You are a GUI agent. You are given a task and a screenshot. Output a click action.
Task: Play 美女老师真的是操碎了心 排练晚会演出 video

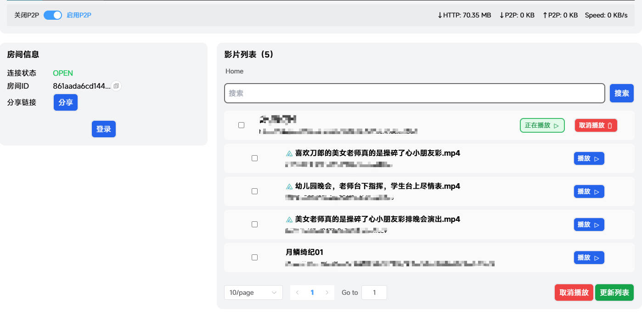pos(589,225)
